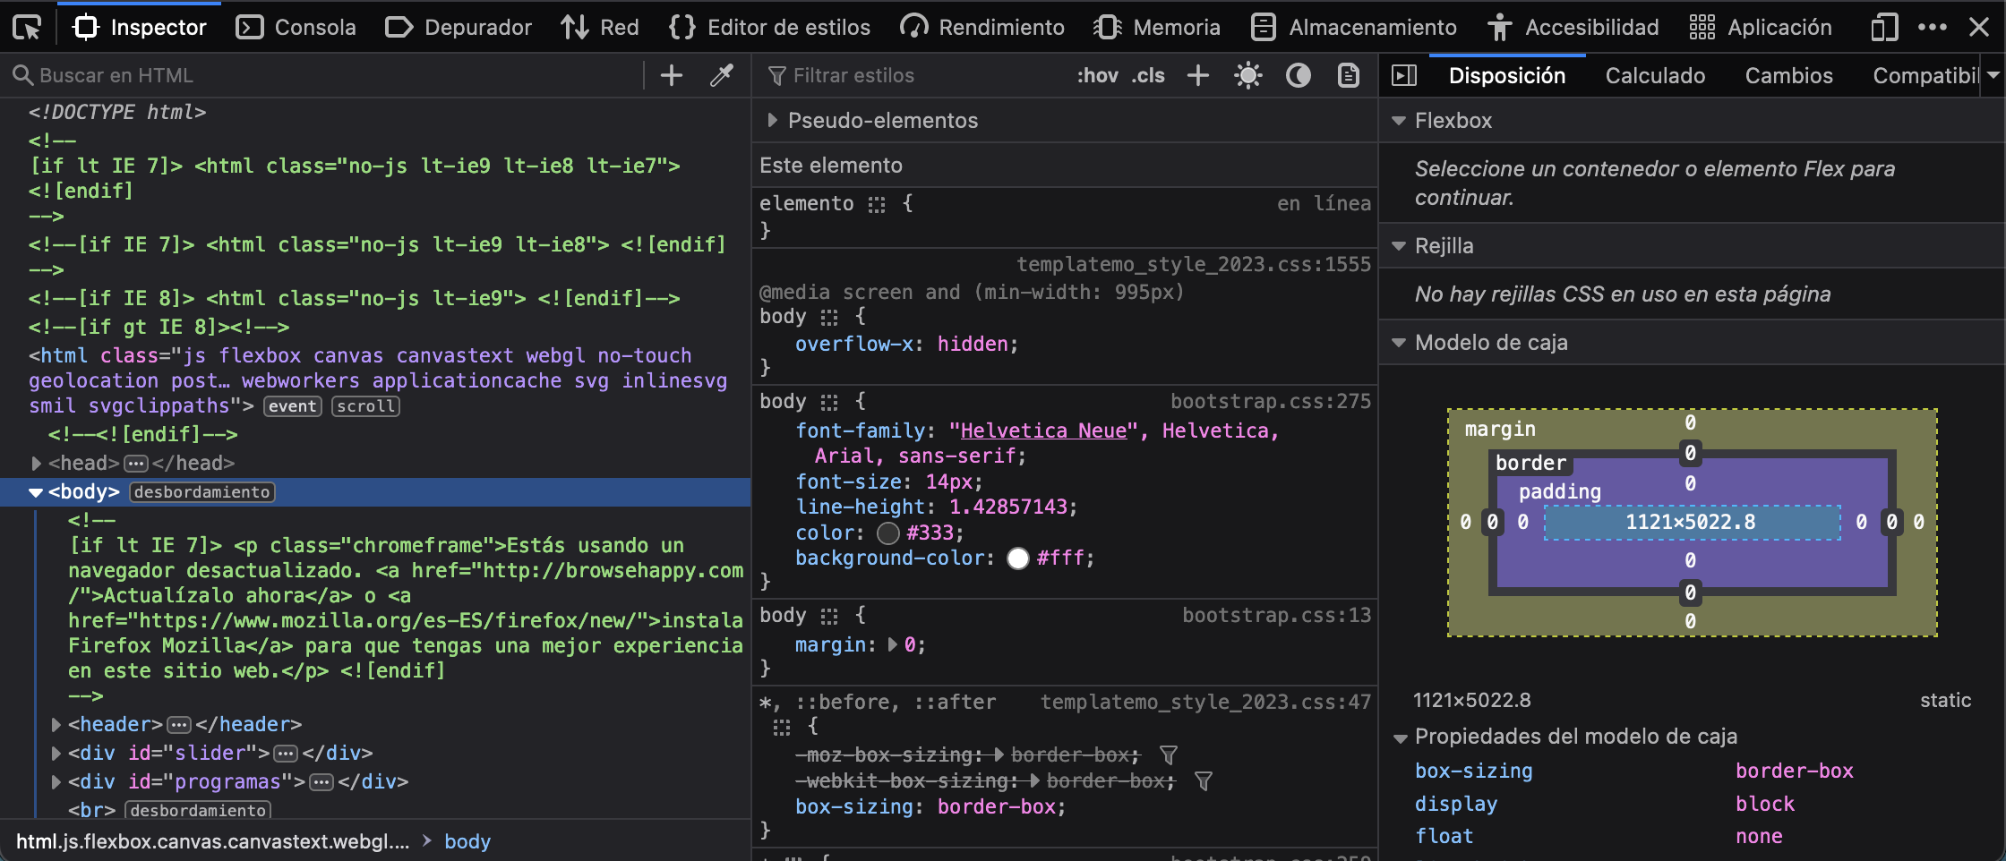Click the print media simulation icon

pyautogui.click(x=1348, y=76)
